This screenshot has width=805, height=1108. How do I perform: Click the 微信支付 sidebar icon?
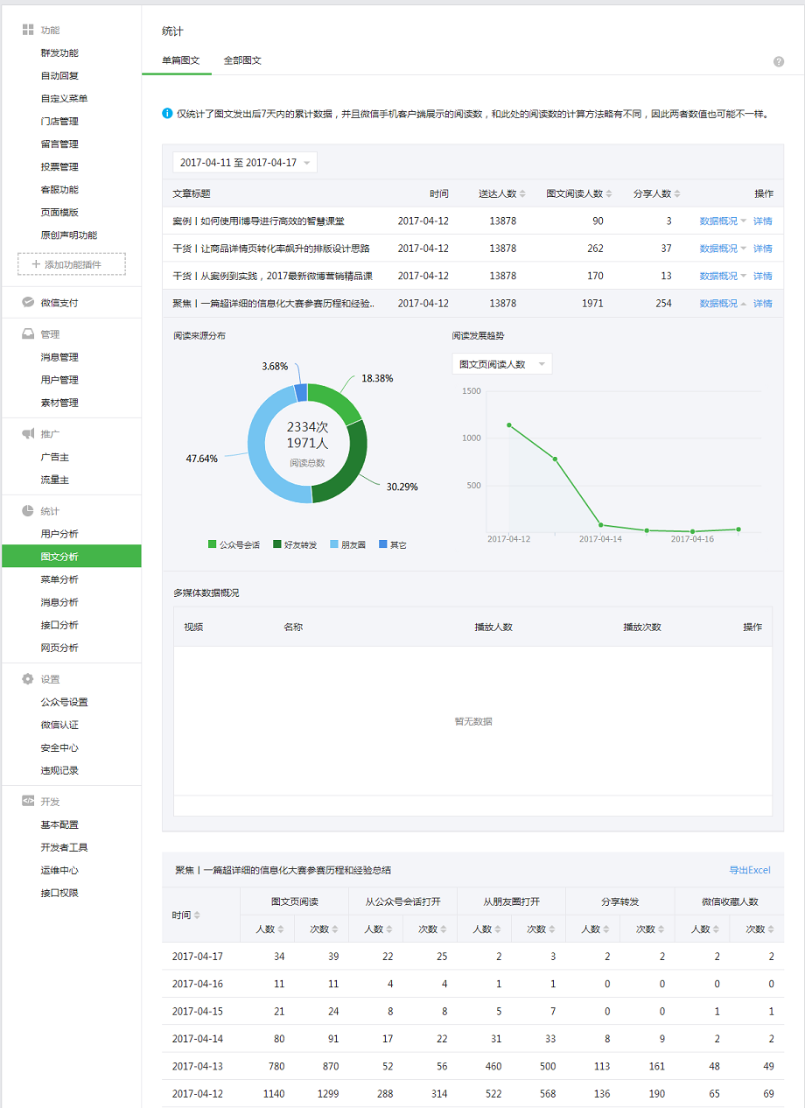28,303
